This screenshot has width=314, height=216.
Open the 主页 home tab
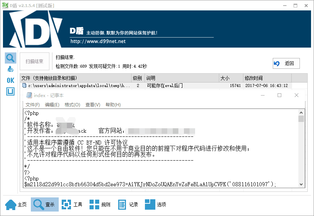pos(16,204)
